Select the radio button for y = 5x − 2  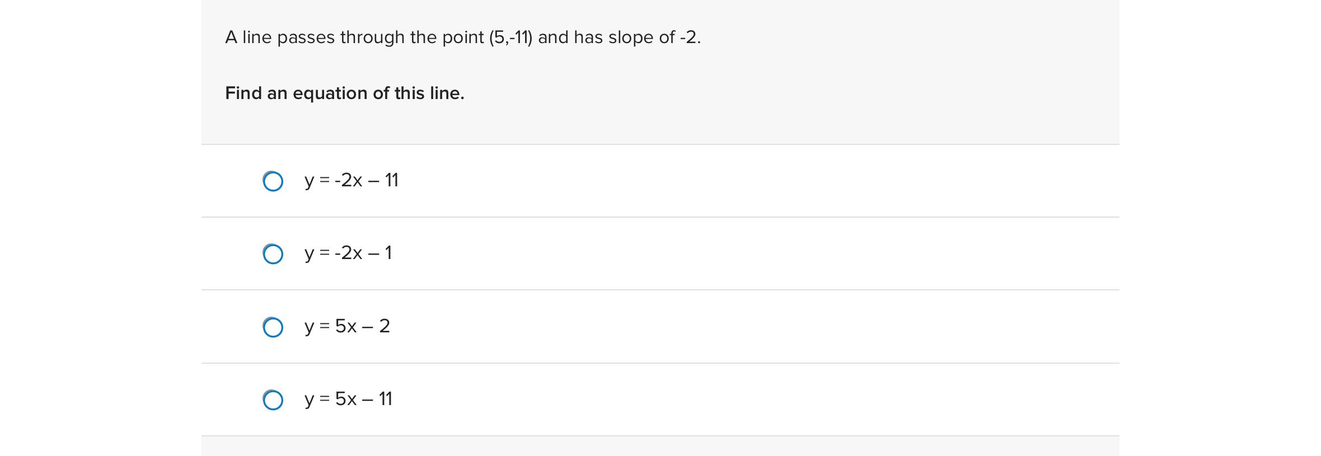pyautogui.click(x=274, y=326)
